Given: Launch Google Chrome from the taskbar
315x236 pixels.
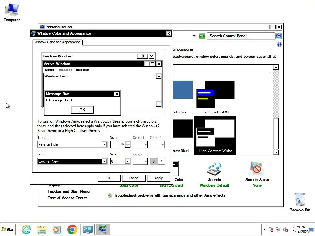Looking at the screenshot, I should coord(72,229).
